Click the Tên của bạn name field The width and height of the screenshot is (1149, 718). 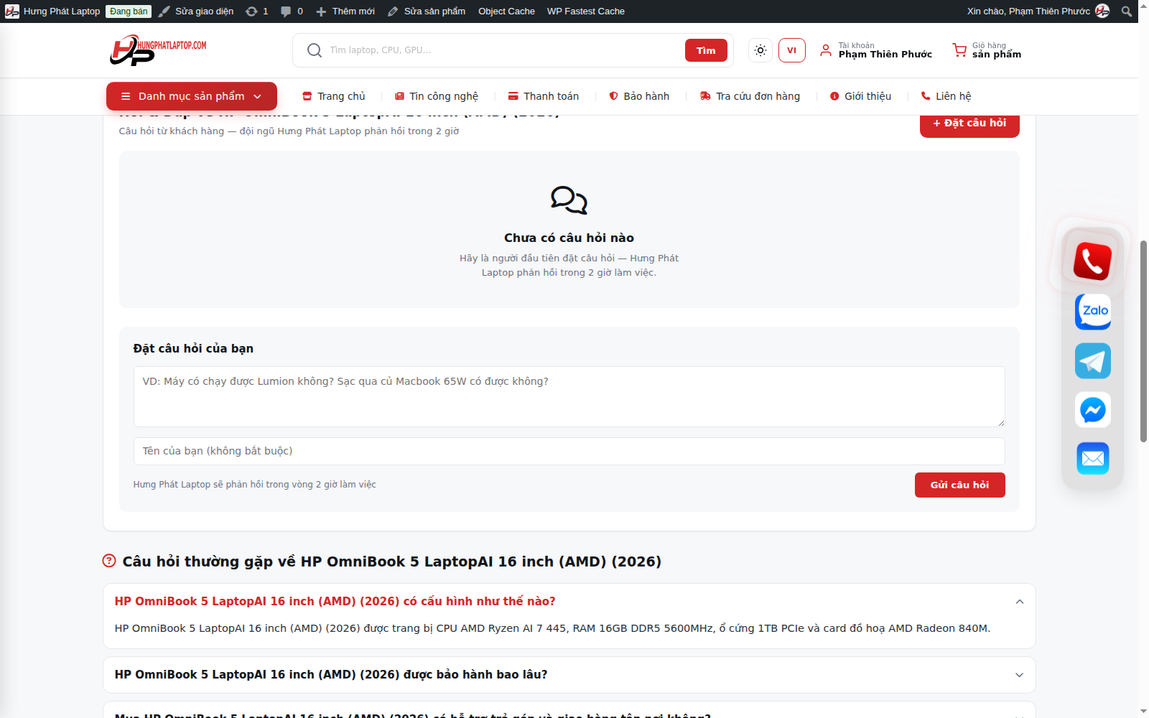(569, 452)
